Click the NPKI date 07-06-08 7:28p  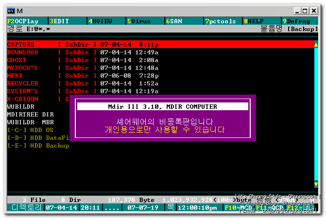coord(129,76)
